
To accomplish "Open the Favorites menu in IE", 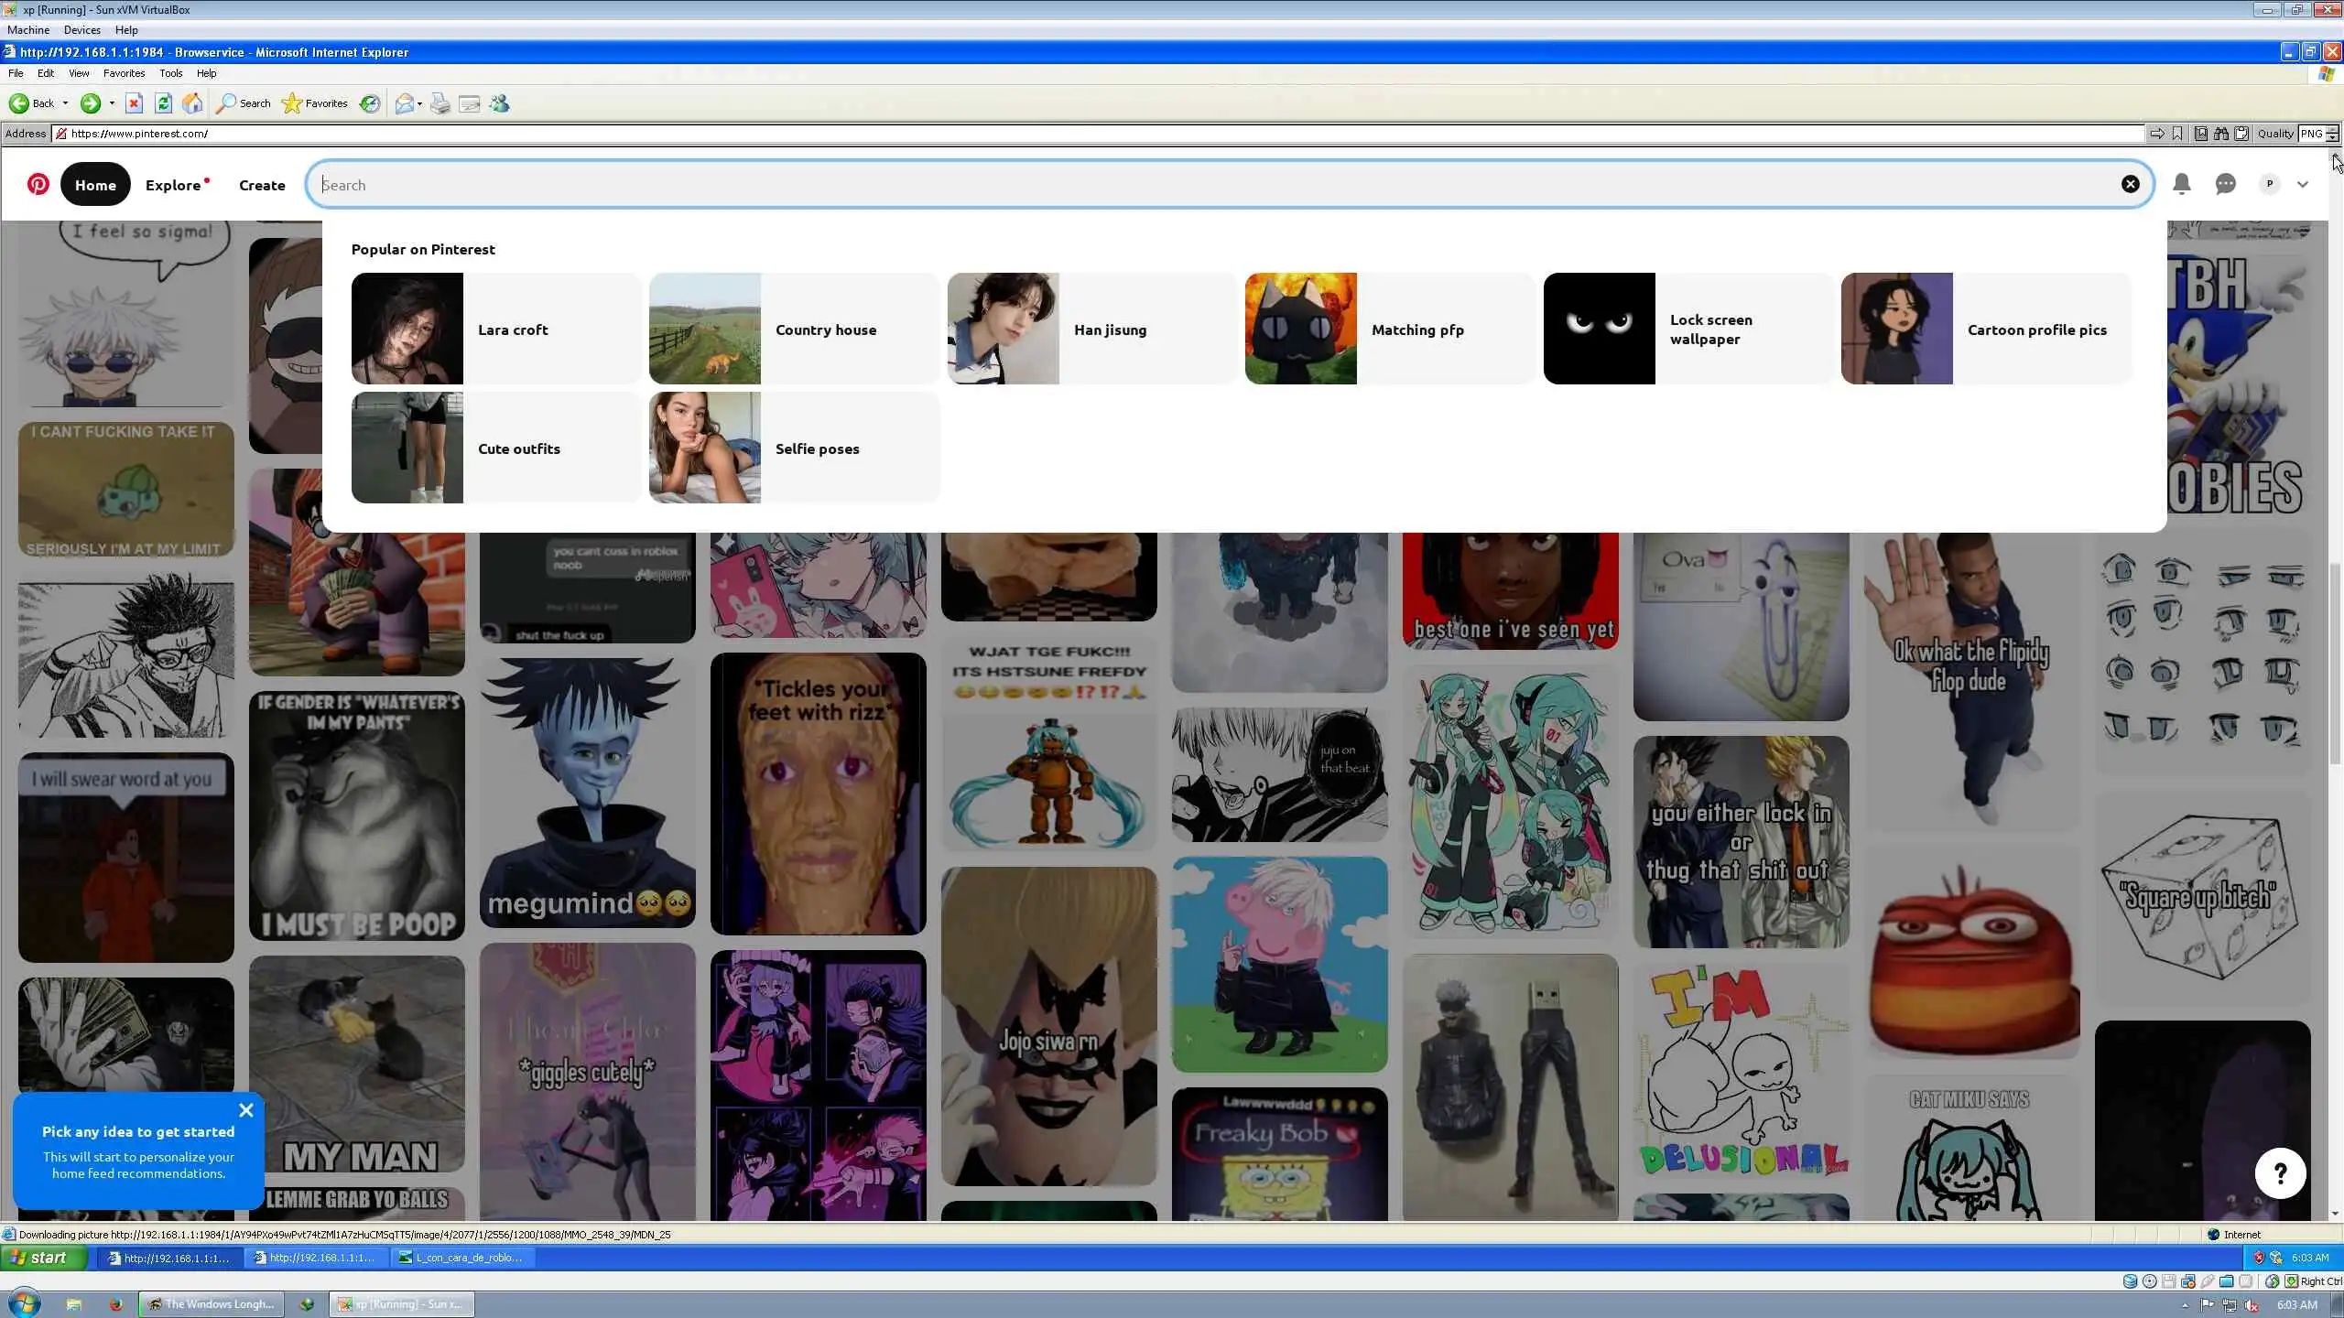I will [x=124, y=73].
